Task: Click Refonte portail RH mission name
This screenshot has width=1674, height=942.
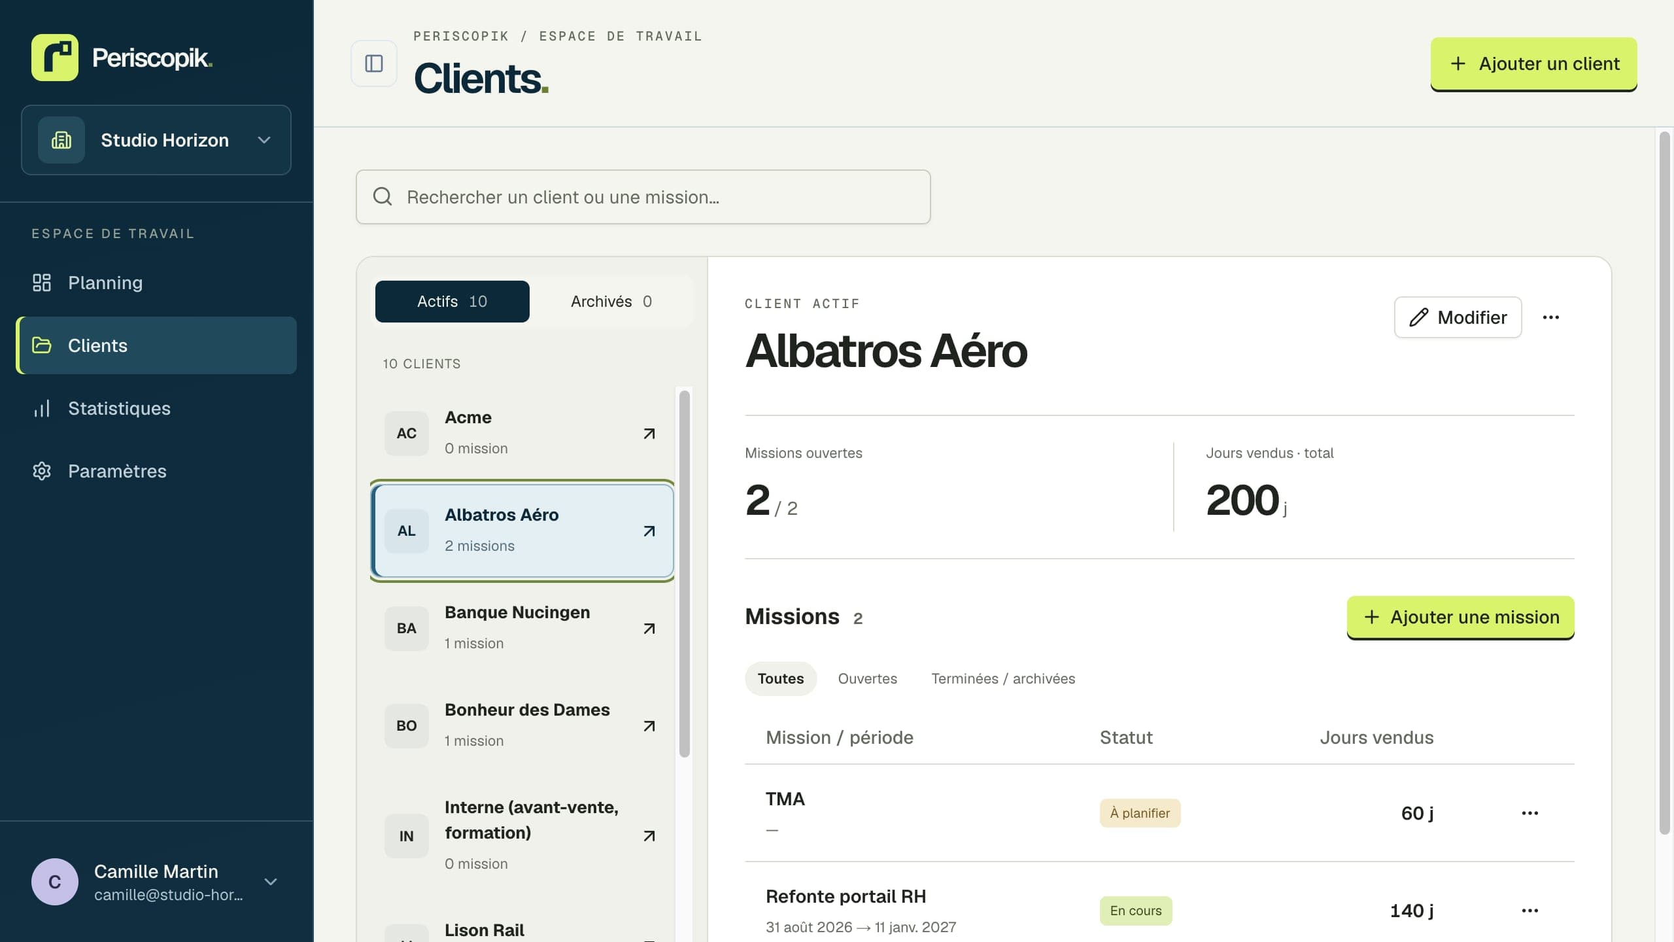Action: click(846, 896)
